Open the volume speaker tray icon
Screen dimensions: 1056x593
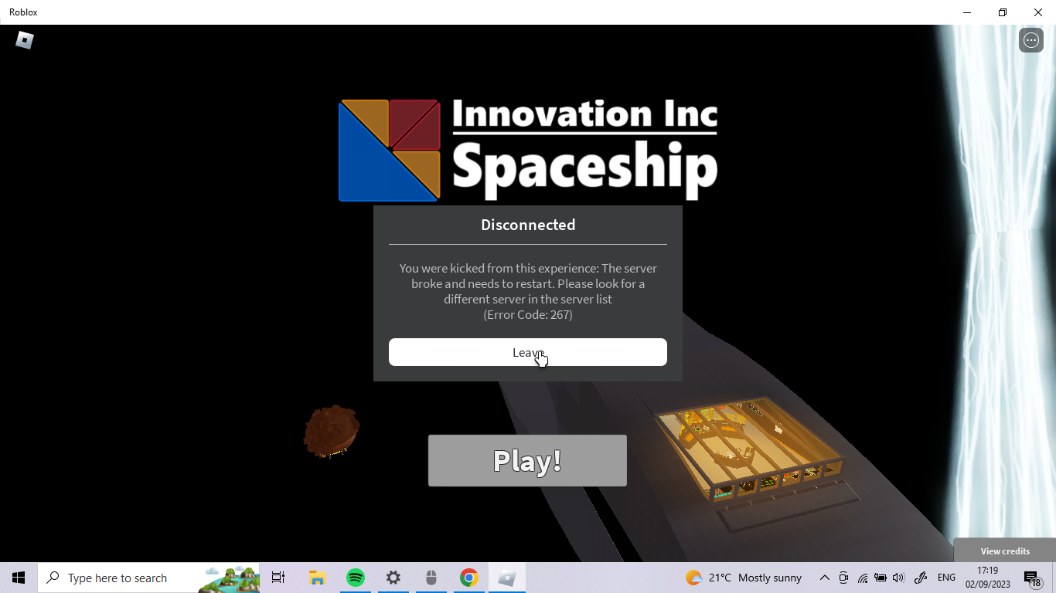898,578
